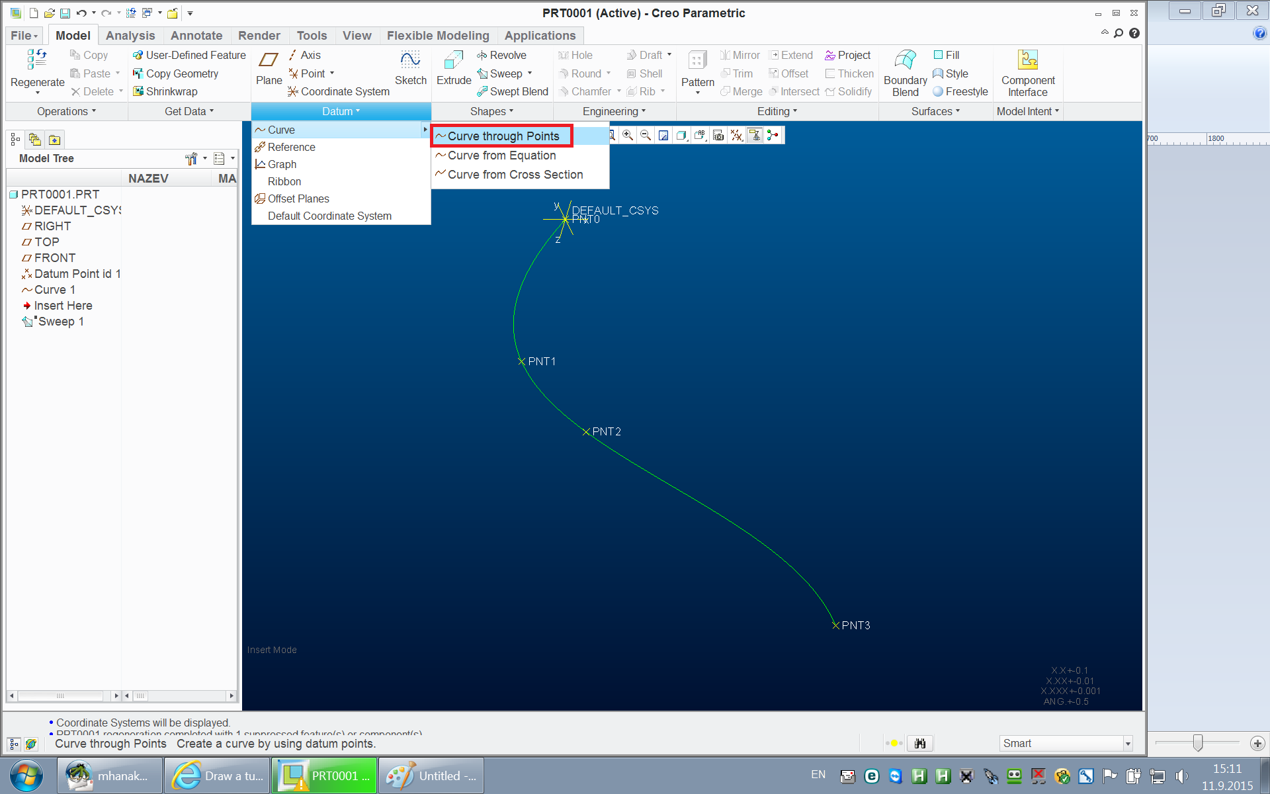This screenshot has width=1270, height=794.
Task: Click the zoom-in plus in right window
Action: coord(1257,743)
